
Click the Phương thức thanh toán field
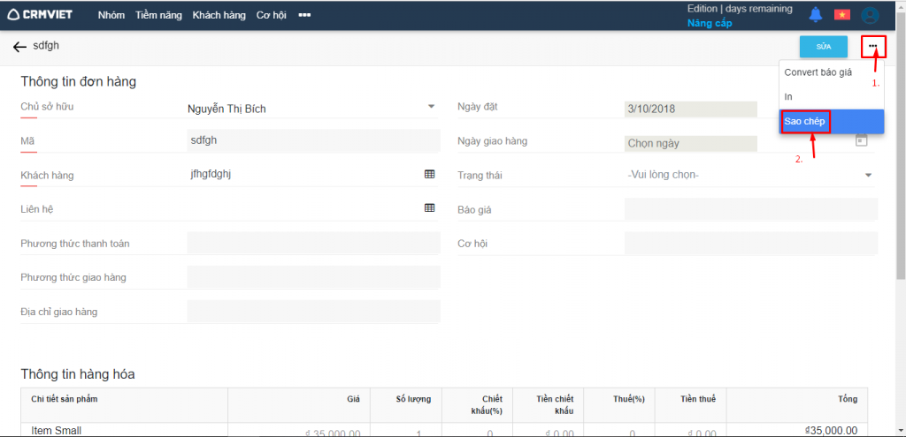click(x=313, y=243)
